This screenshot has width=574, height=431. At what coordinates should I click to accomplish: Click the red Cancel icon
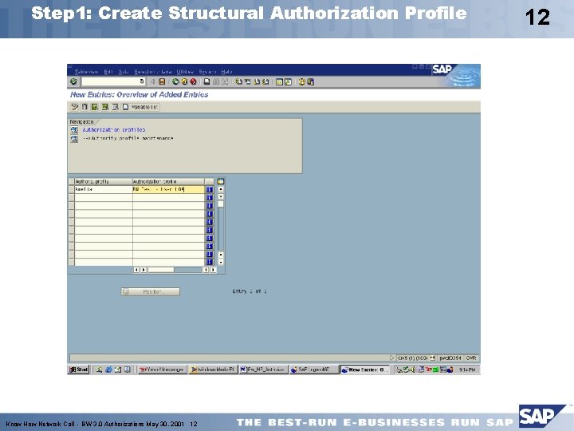coord(193,81)
